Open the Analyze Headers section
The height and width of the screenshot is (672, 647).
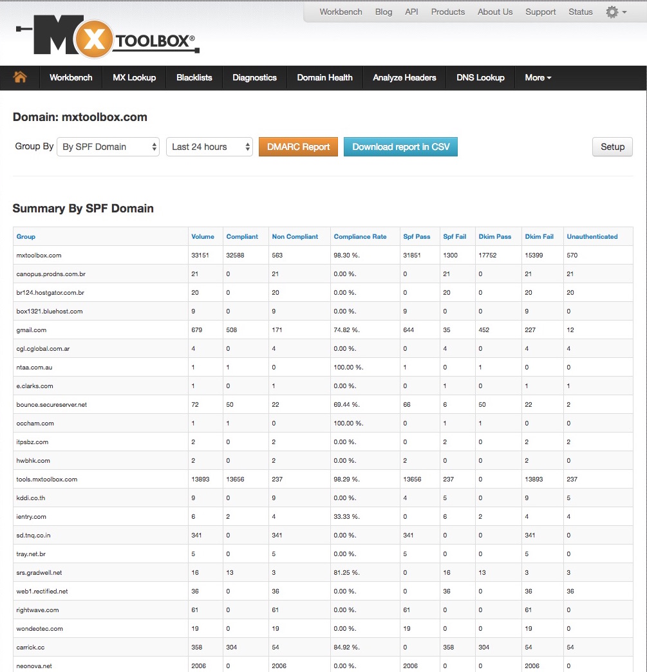pos(404,77)
